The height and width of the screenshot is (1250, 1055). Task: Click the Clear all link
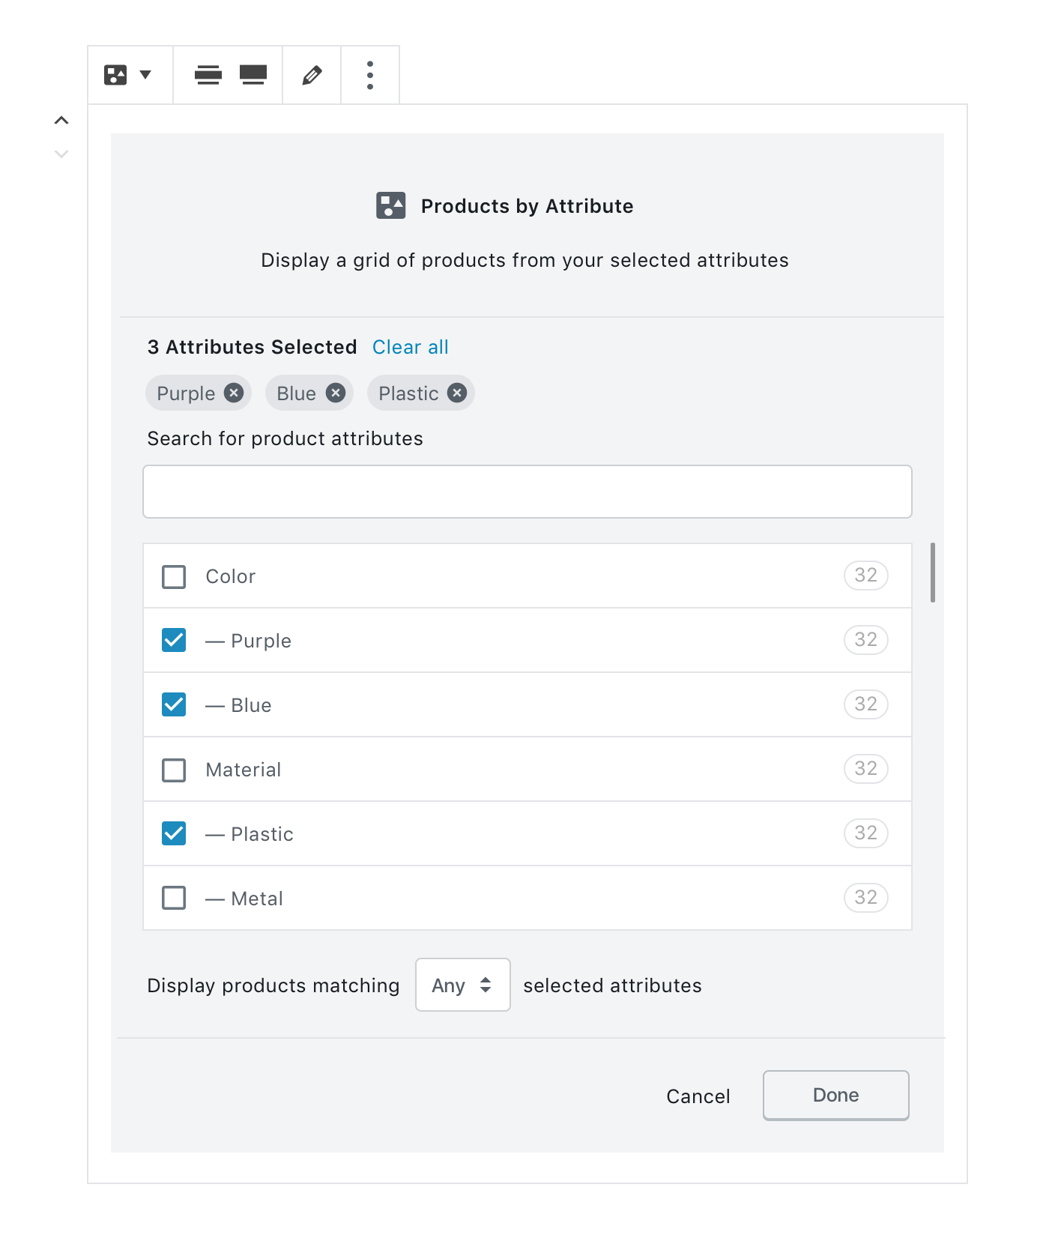410,347
